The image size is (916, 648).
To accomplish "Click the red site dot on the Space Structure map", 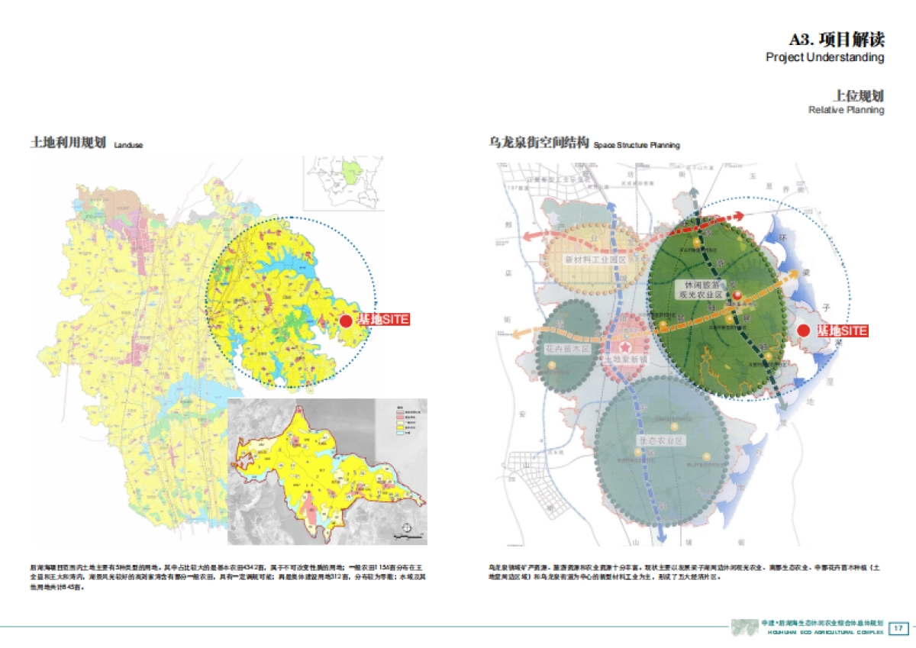I will 804,330.
